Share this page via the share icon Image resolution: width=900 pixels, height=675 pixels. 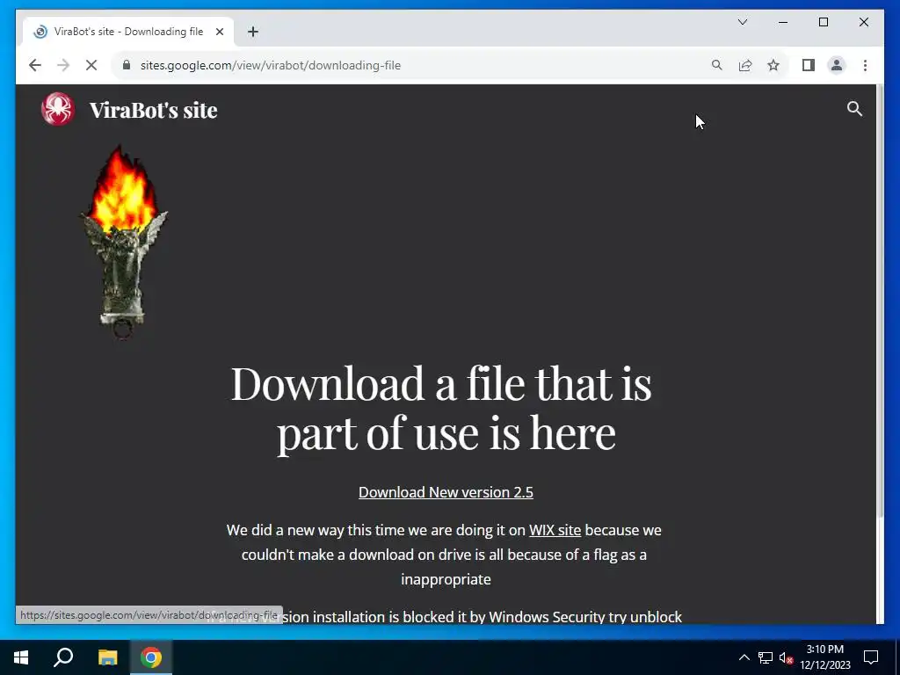pyautogui.click(x=745, y=65)
